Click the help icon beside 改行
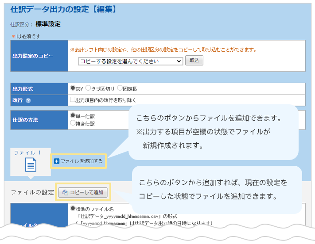 [28, 100]
